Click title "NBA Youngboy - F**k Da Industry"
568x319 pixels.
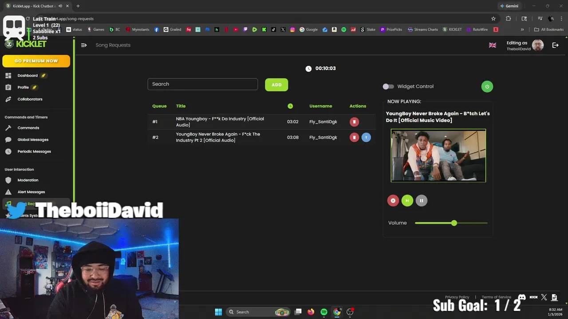click(220, 122)
